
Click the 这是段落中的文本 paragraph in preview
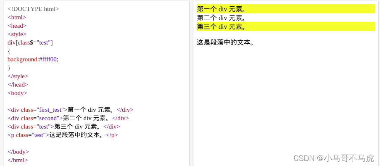pyautogui.click(x=225, y=42)
